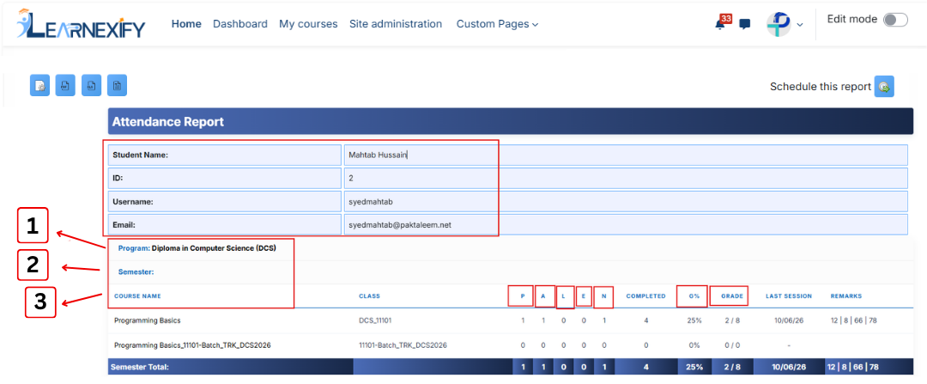Click the 0% value in the Batch_TRK row

point(694,344)
